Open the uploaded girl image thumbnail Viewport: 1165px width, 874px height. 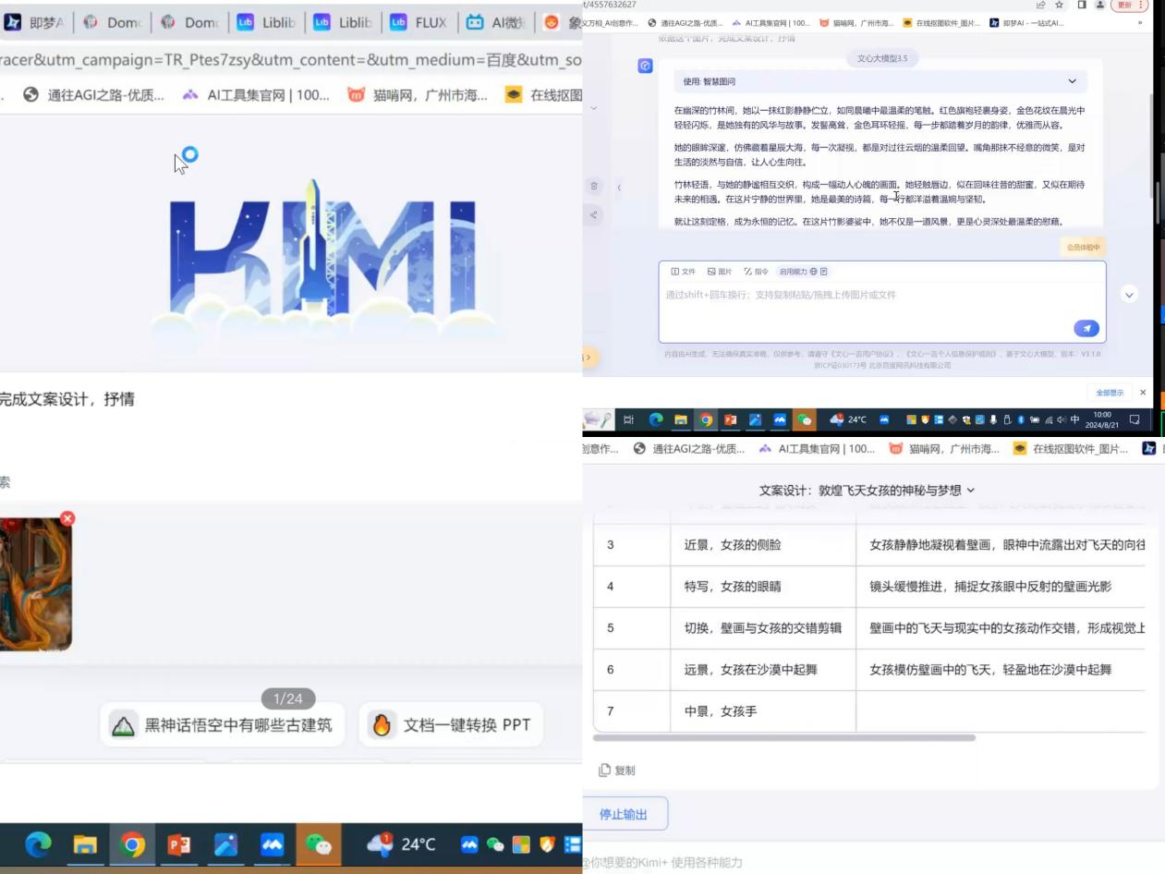coord(35,584)
